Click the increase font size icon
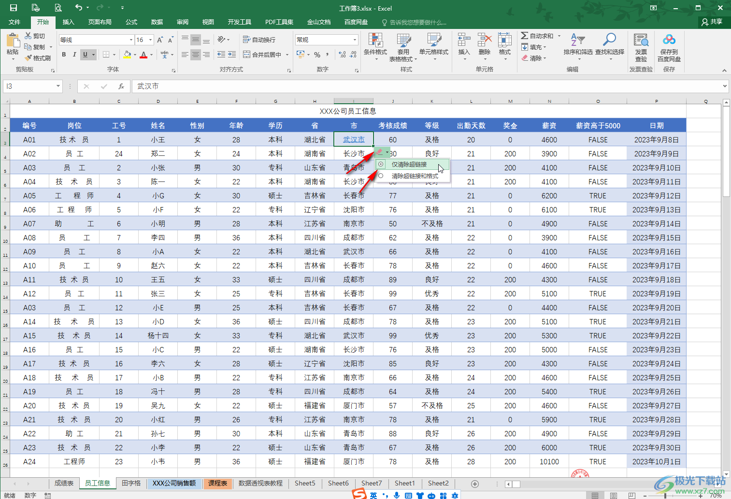731x499 pixels. coord(160,40)
